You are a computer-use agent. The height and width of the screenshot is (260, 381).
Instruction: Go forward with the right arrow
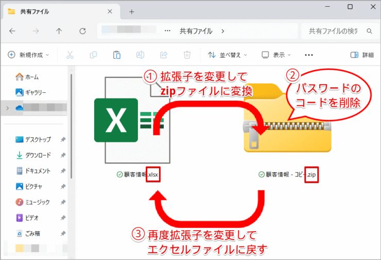(x=36, y=31)
